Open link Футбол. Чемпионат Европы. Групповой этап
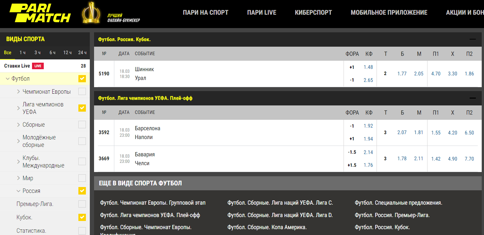Viewport: 484px width, 235px height. coord(153,203)
